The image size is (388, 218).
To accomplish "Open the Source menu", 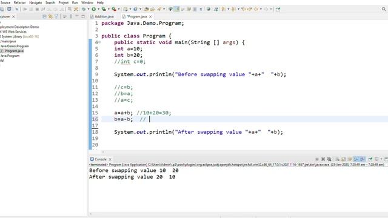I will pyautogui.click(x=5, y=2).
